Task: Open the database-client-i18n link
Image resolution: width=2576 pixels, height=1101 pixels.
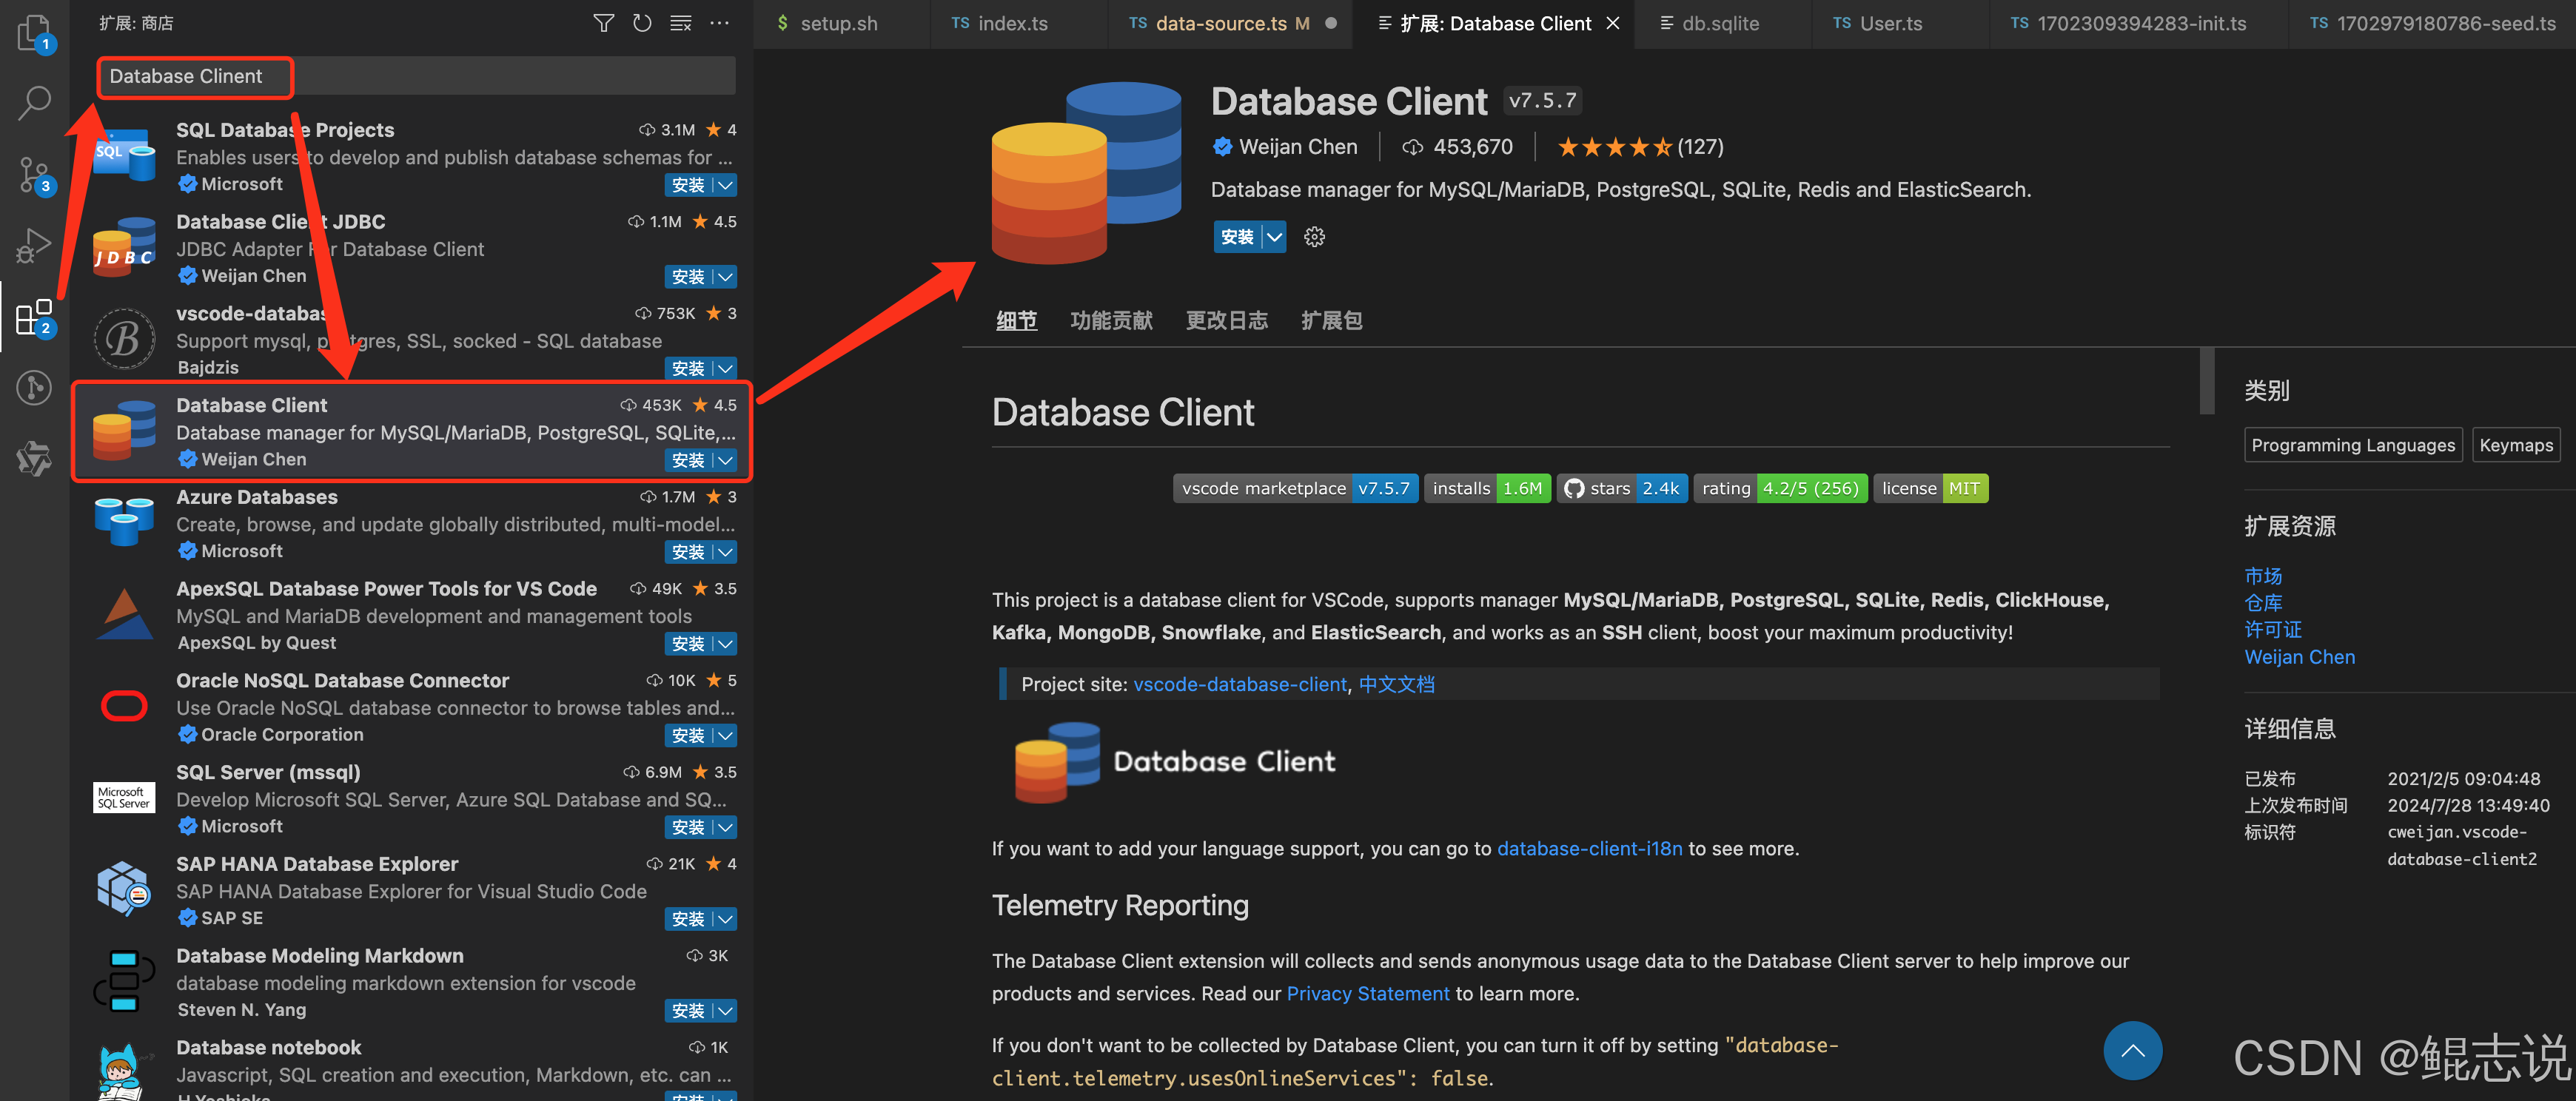Action: 1589,848
